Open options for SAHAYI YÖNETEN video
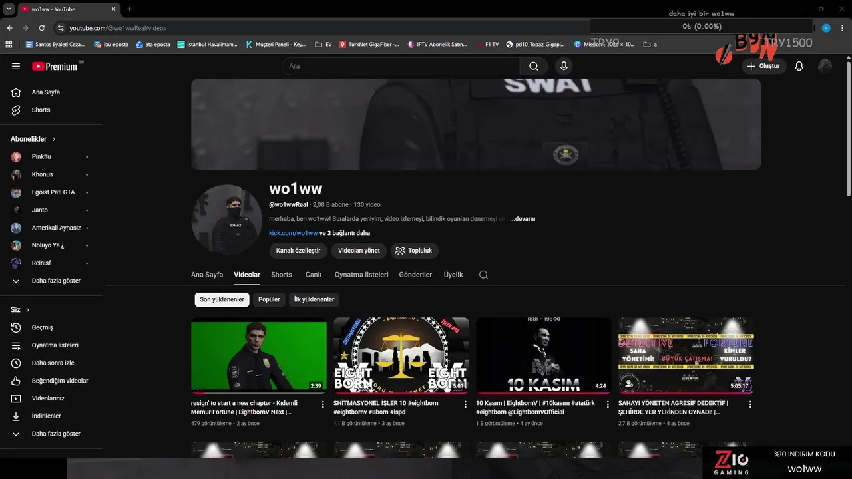Image resolution: width=852 pixels, height=479 pixels. 750,404
